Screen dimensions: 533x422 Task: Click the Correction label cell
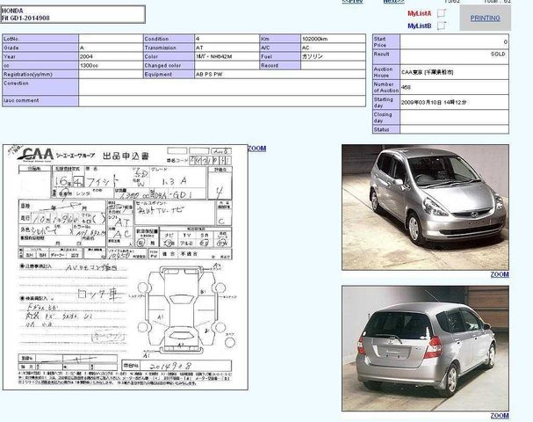click(40, 87)
